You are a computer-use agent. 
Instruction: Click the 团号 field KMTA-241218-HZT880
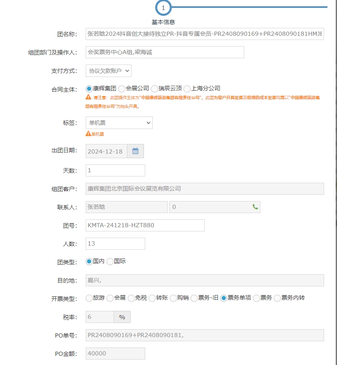145,226
